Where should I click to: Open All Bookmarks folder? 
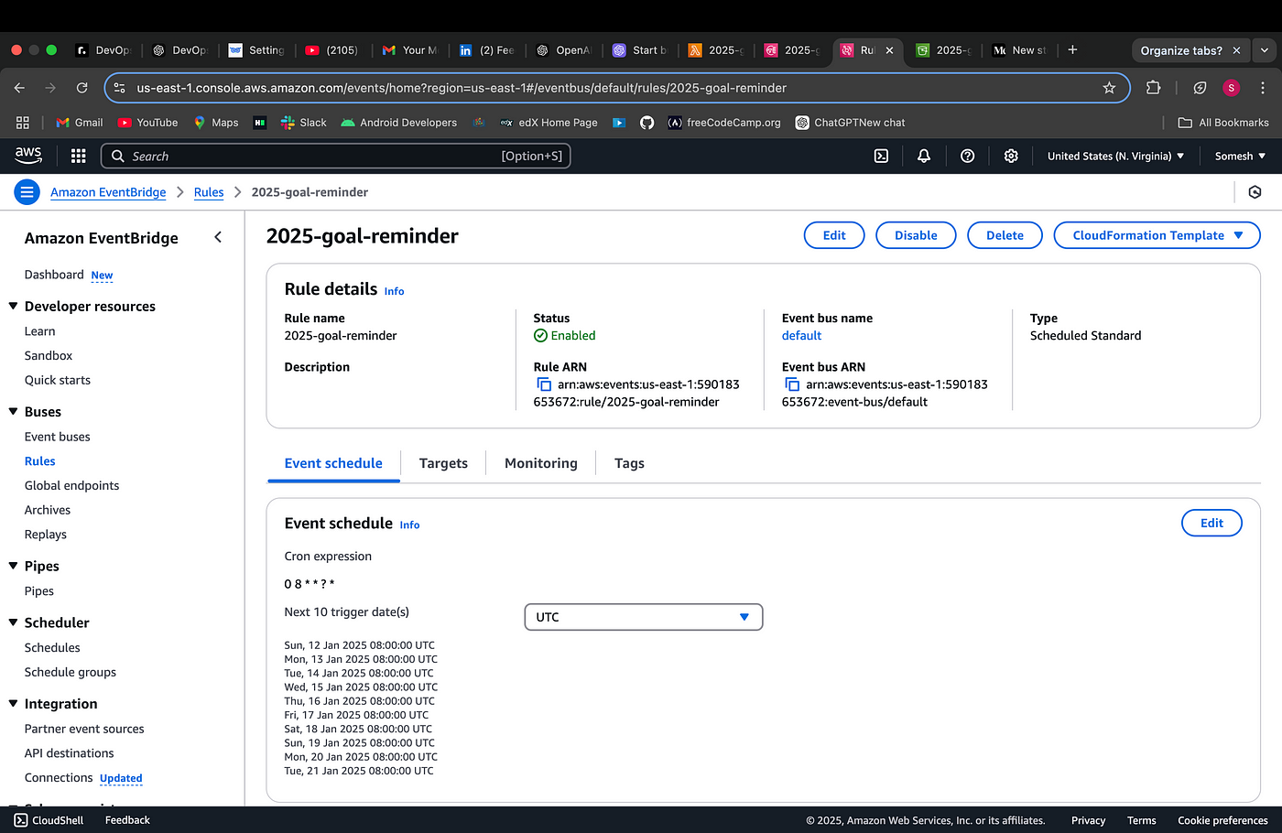[x=1223, y=123]
